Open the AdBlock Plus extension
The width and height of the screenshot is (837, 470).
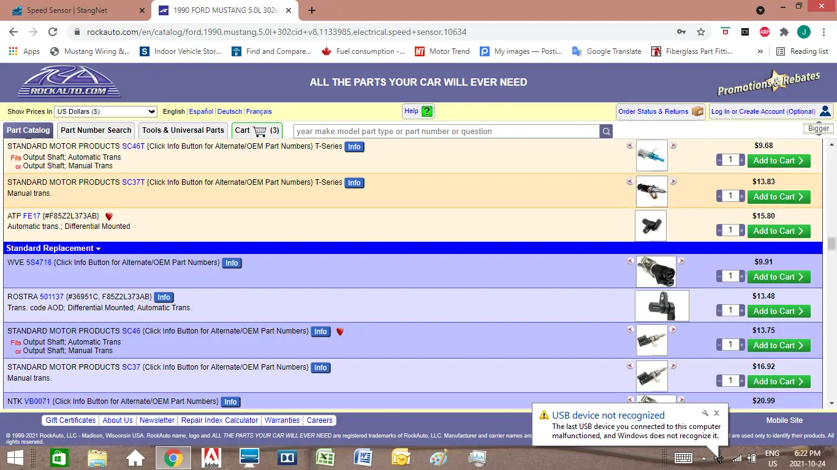765,32
